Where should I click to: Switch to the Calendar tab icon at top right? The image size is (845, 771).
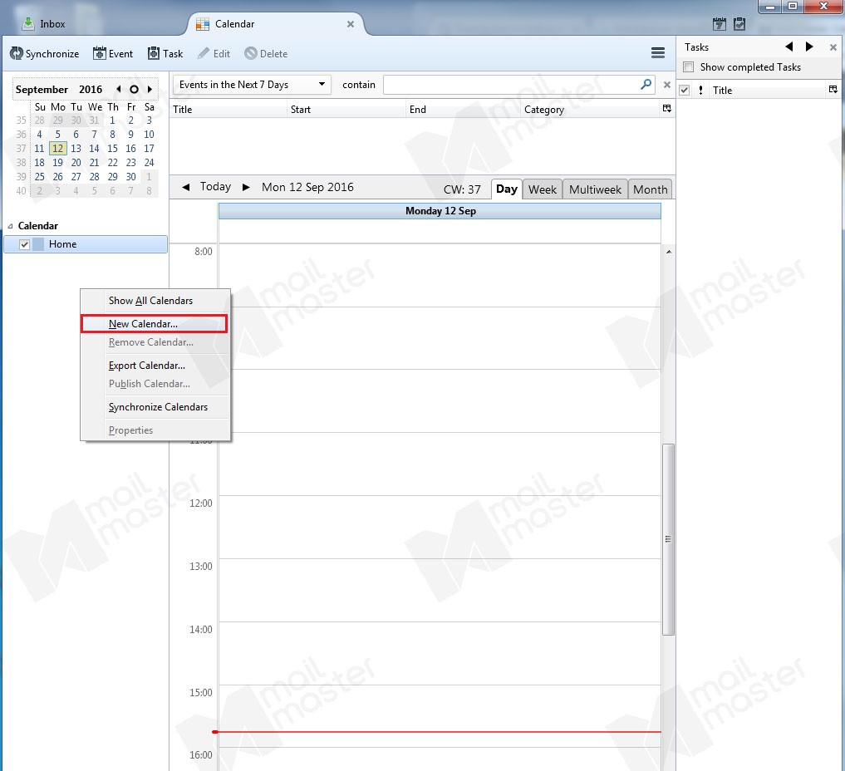(x=719, y=24)
